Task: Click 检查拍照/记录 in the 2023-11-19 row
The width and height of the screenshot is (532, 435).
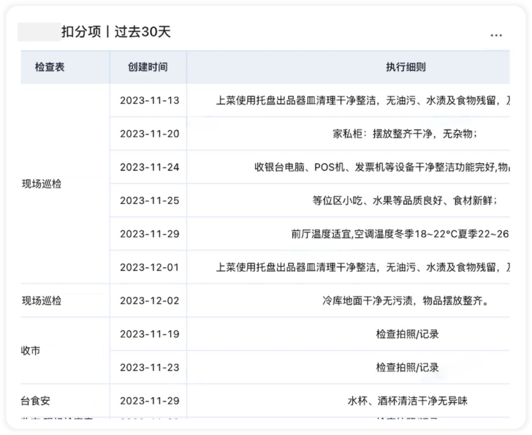Action: point(407,334)
